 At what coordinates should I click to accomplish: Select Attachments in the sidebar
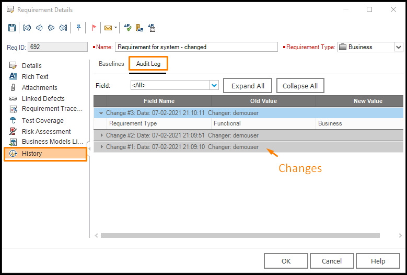tap(39, 88)
